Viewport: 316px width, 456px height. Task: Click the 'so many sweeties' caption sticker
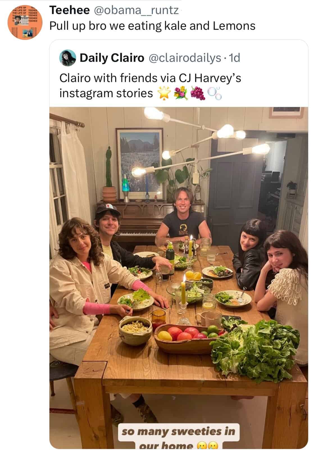(x=179, y=436)
